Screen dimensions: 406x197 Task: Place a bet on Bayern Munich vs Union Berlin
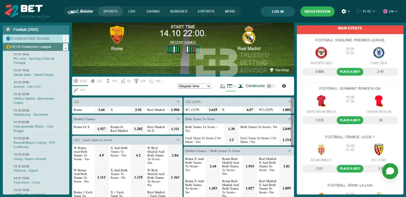[350, 120]
